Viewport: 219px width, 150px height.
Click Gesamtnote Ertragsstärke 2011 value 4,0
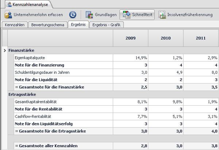(214, 131)
